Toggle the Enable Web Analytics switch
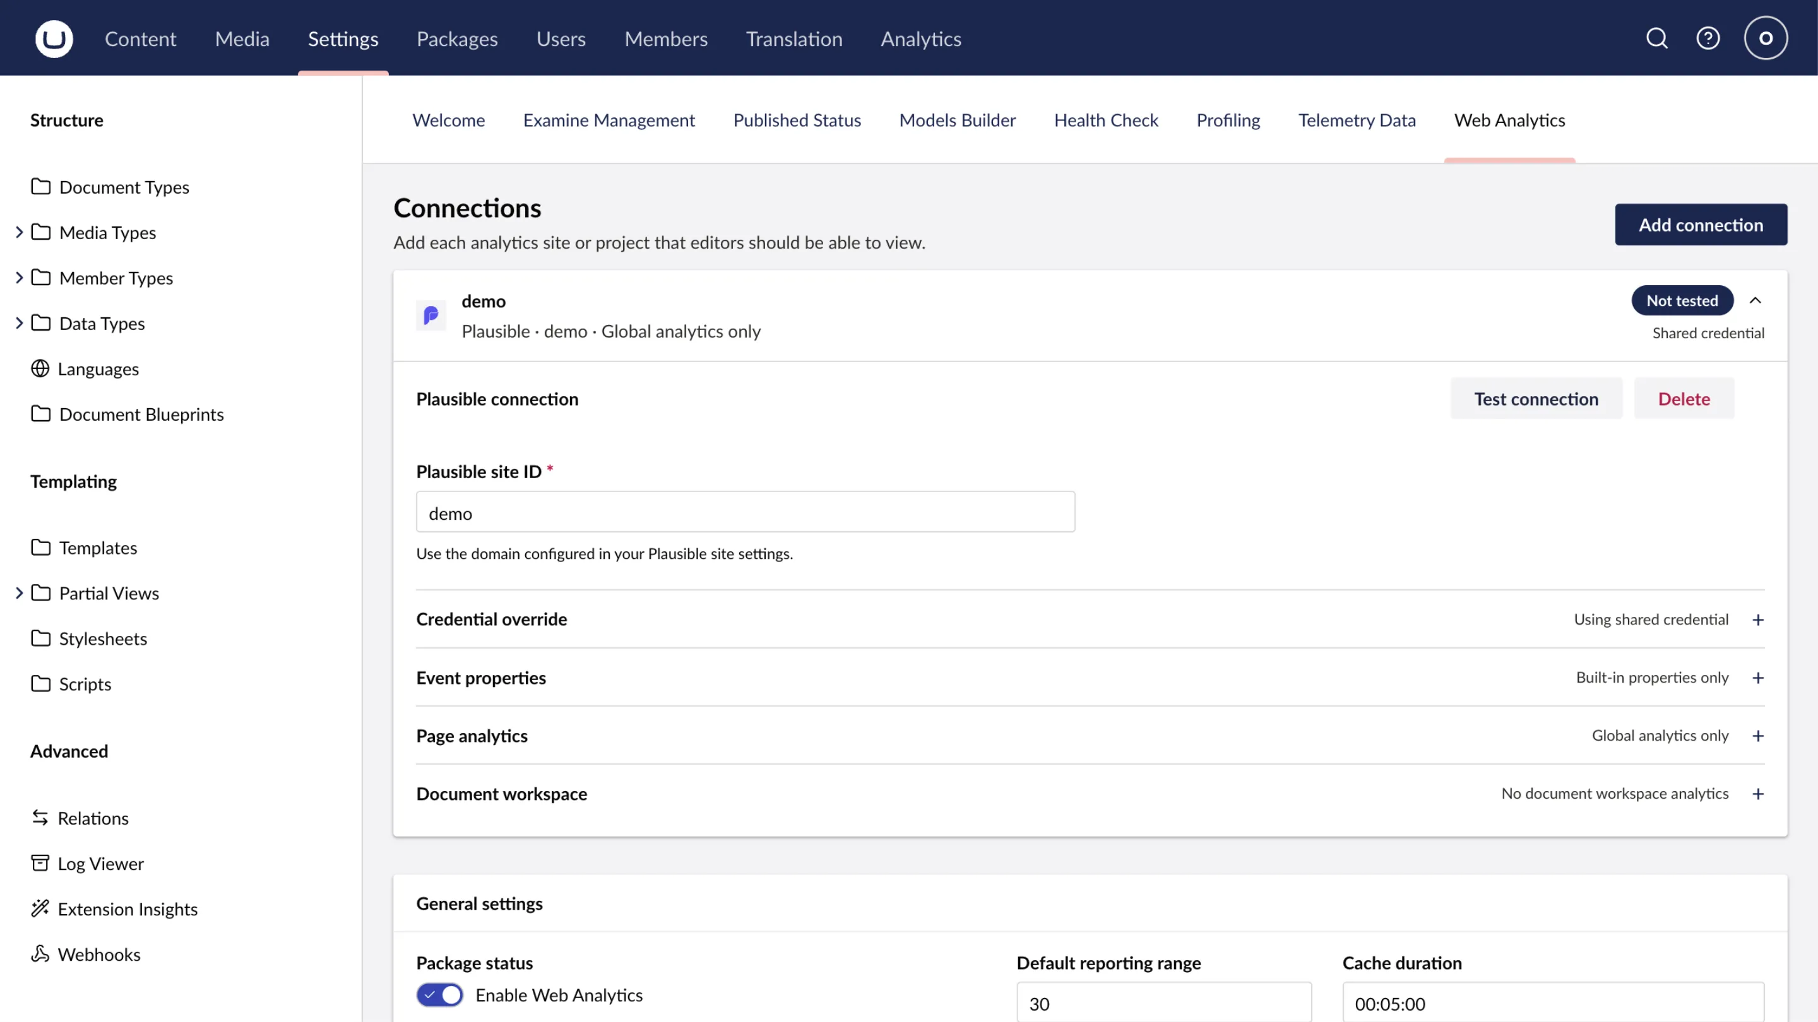 tap(440, 994)
